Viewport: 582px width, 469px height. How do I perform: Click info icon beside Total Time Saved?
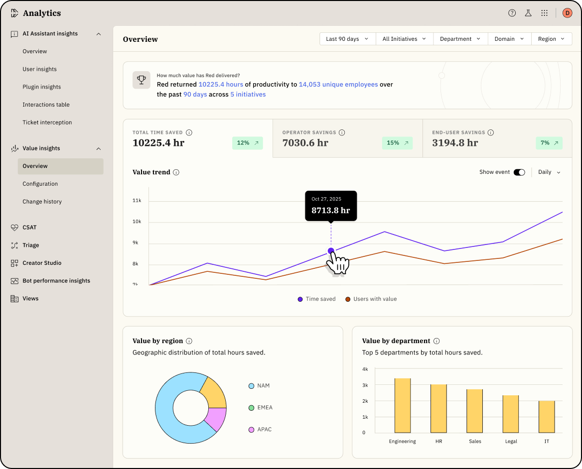click(189, 132)
